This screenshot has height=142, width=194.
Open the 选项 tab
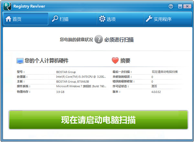(111, 19)
